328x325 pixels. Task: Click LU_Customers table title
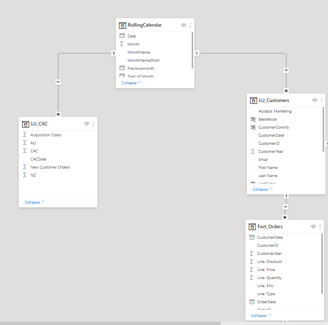click(274, 100)
